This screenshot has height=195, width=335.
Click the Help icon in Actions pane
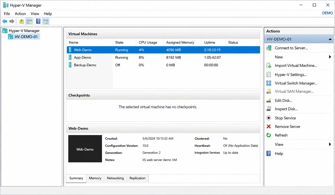269,153
